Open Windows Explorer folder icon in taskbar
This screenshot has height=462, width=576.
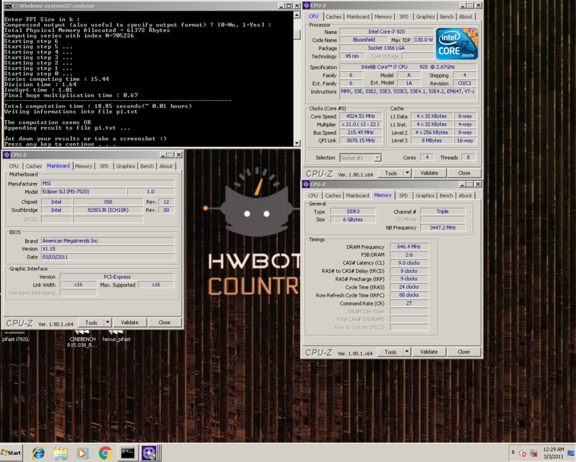click(x=60, y=453)
